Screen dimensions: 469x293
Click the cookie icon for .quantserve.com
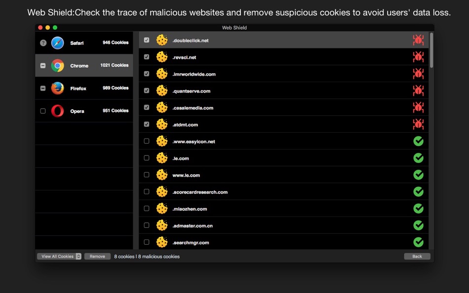[162, 91]
